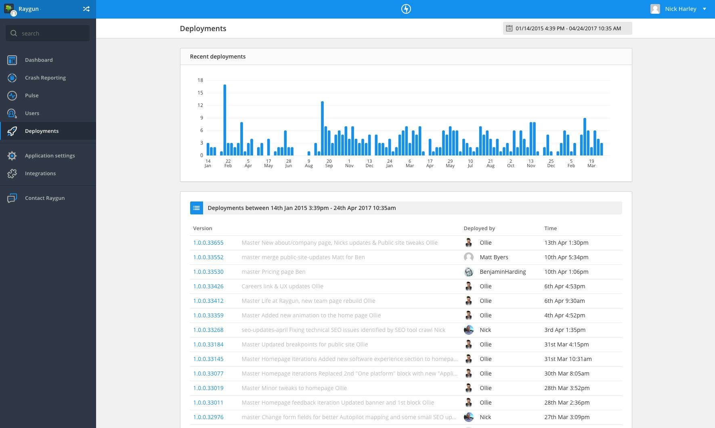Click Nick's avatar in 3rd Apr row

[x=468, y=330]
